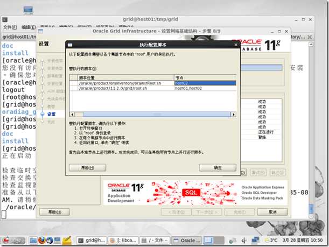
Task: Click the terminal window title bar icon
Action: pyautogui.click(x=5, y=20)
